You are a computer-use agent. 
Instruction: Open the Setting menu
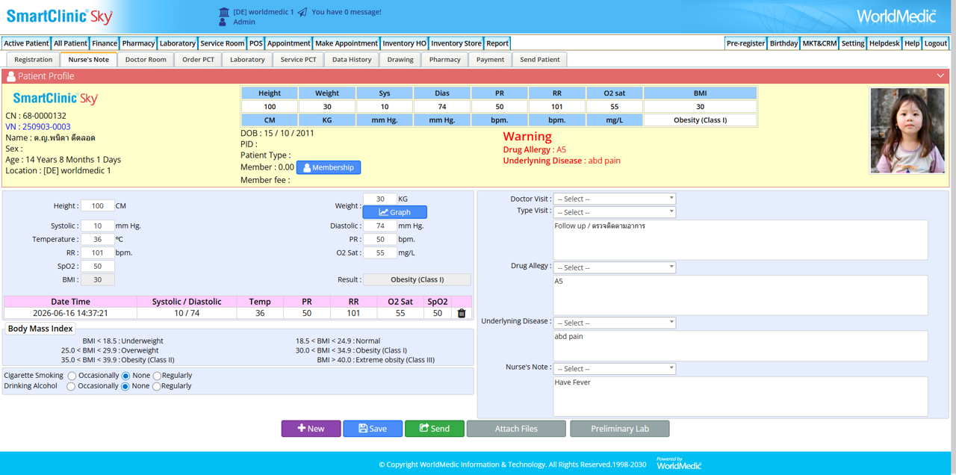(853, 43)
